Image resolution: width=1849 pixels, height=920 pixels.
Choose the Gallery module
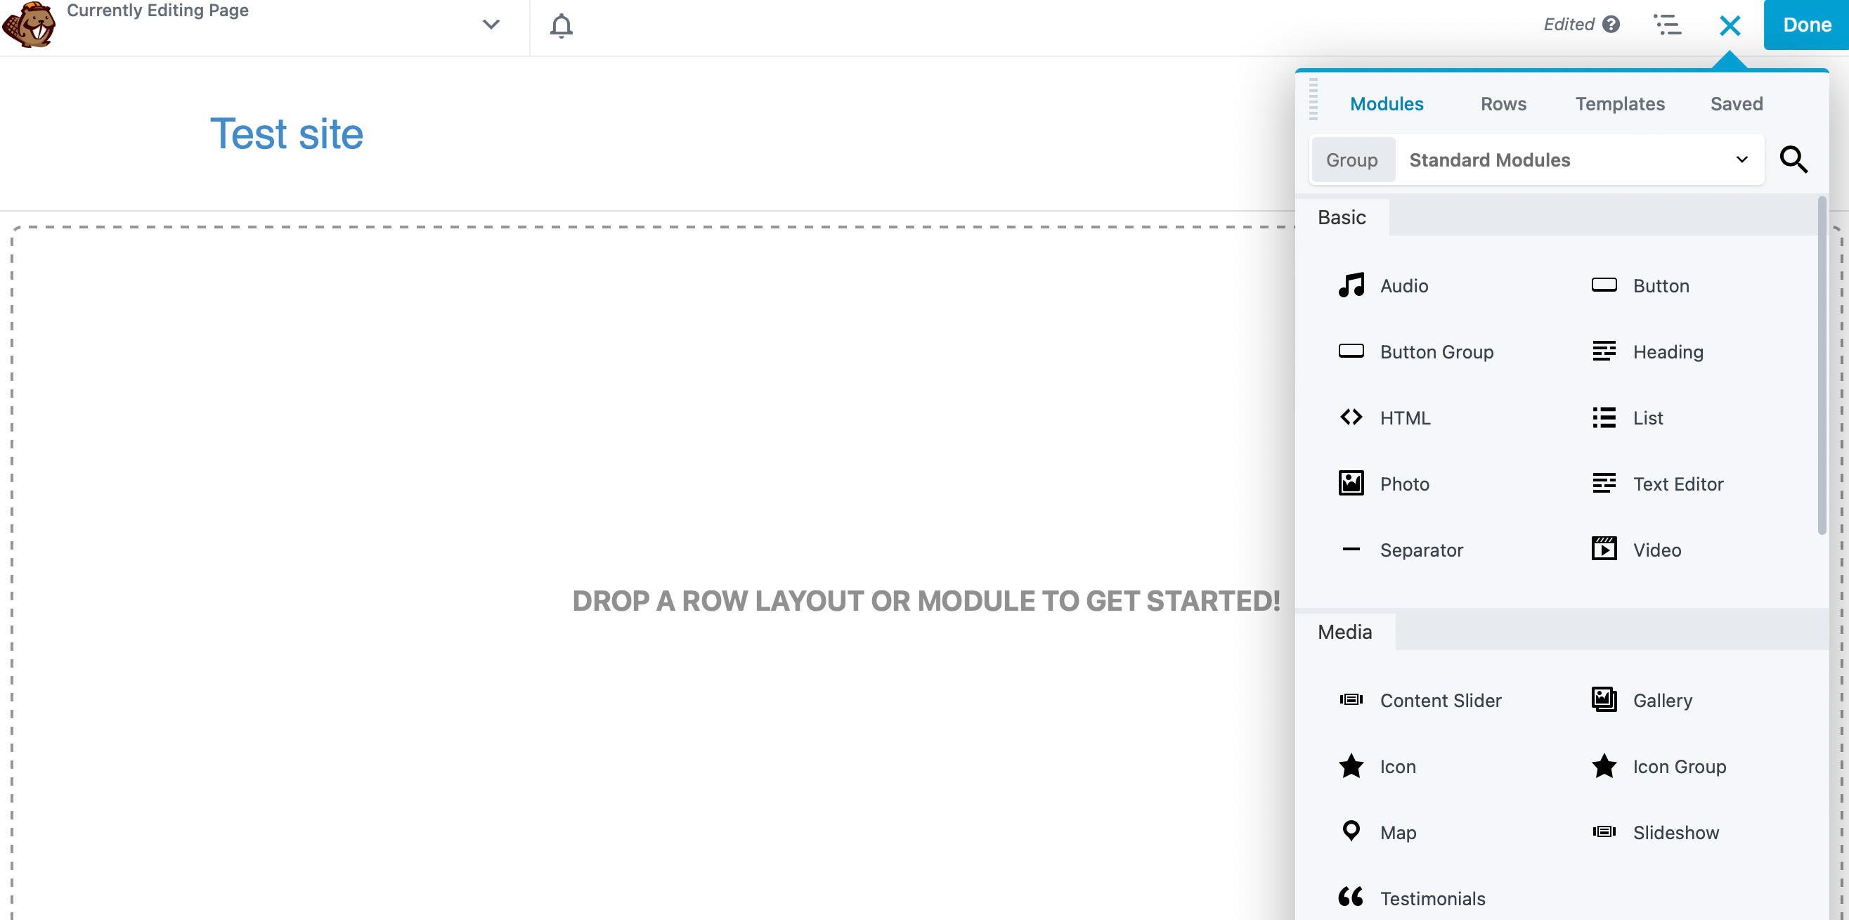click(x=1661, y=700)
